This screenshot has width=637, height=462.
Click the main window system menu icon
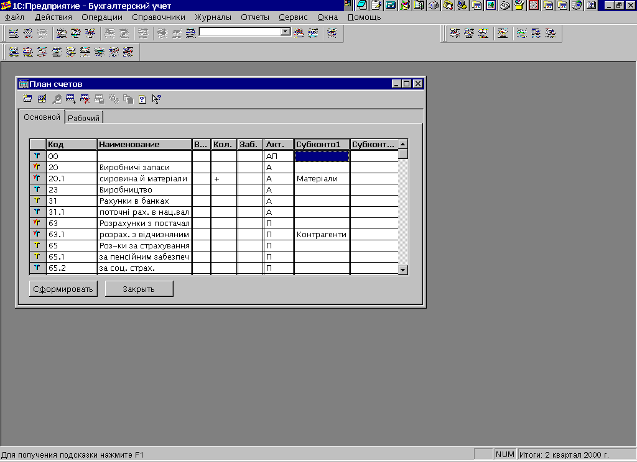click(6, 5)
